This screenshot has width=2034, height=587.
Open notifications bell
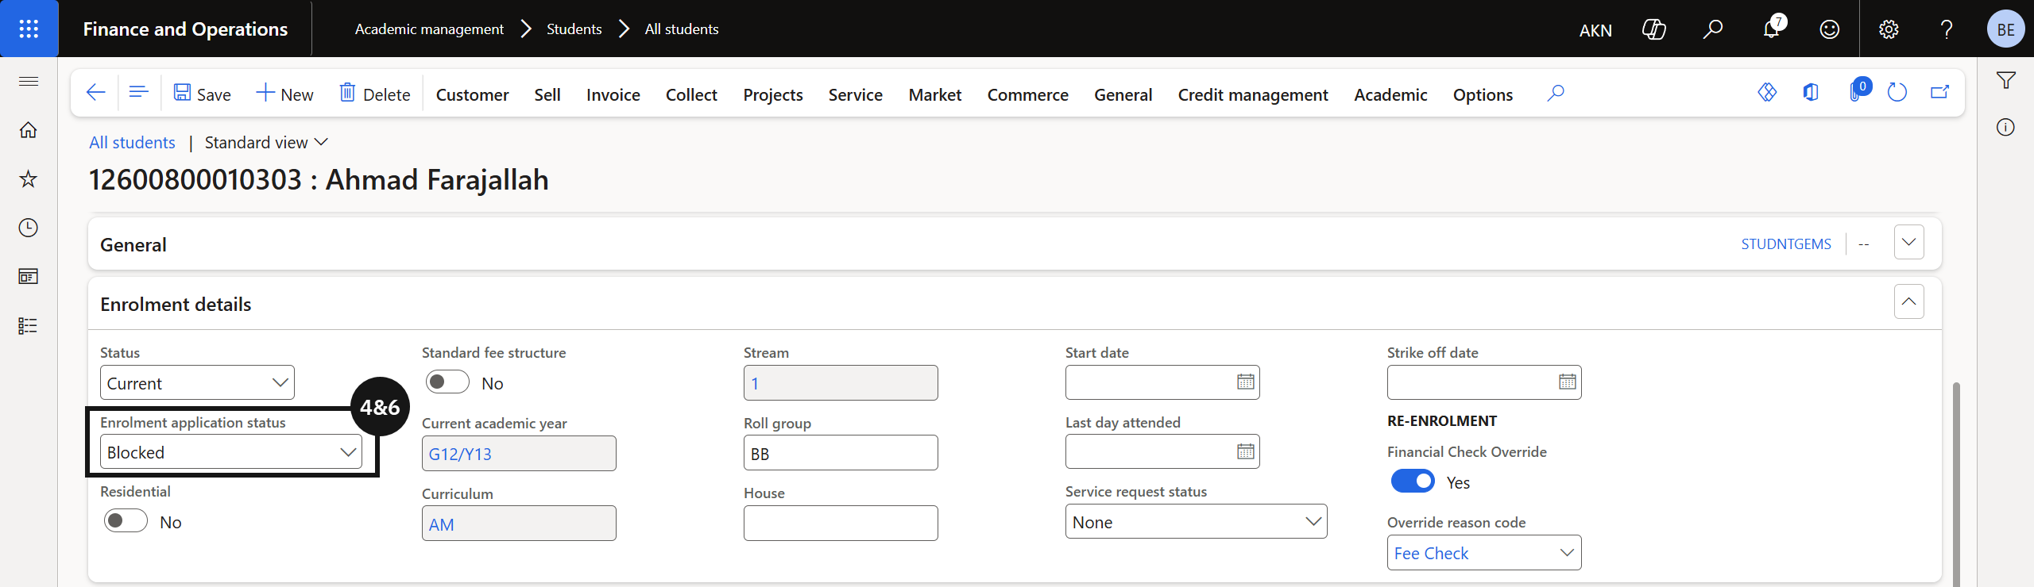pos(1772,29)
